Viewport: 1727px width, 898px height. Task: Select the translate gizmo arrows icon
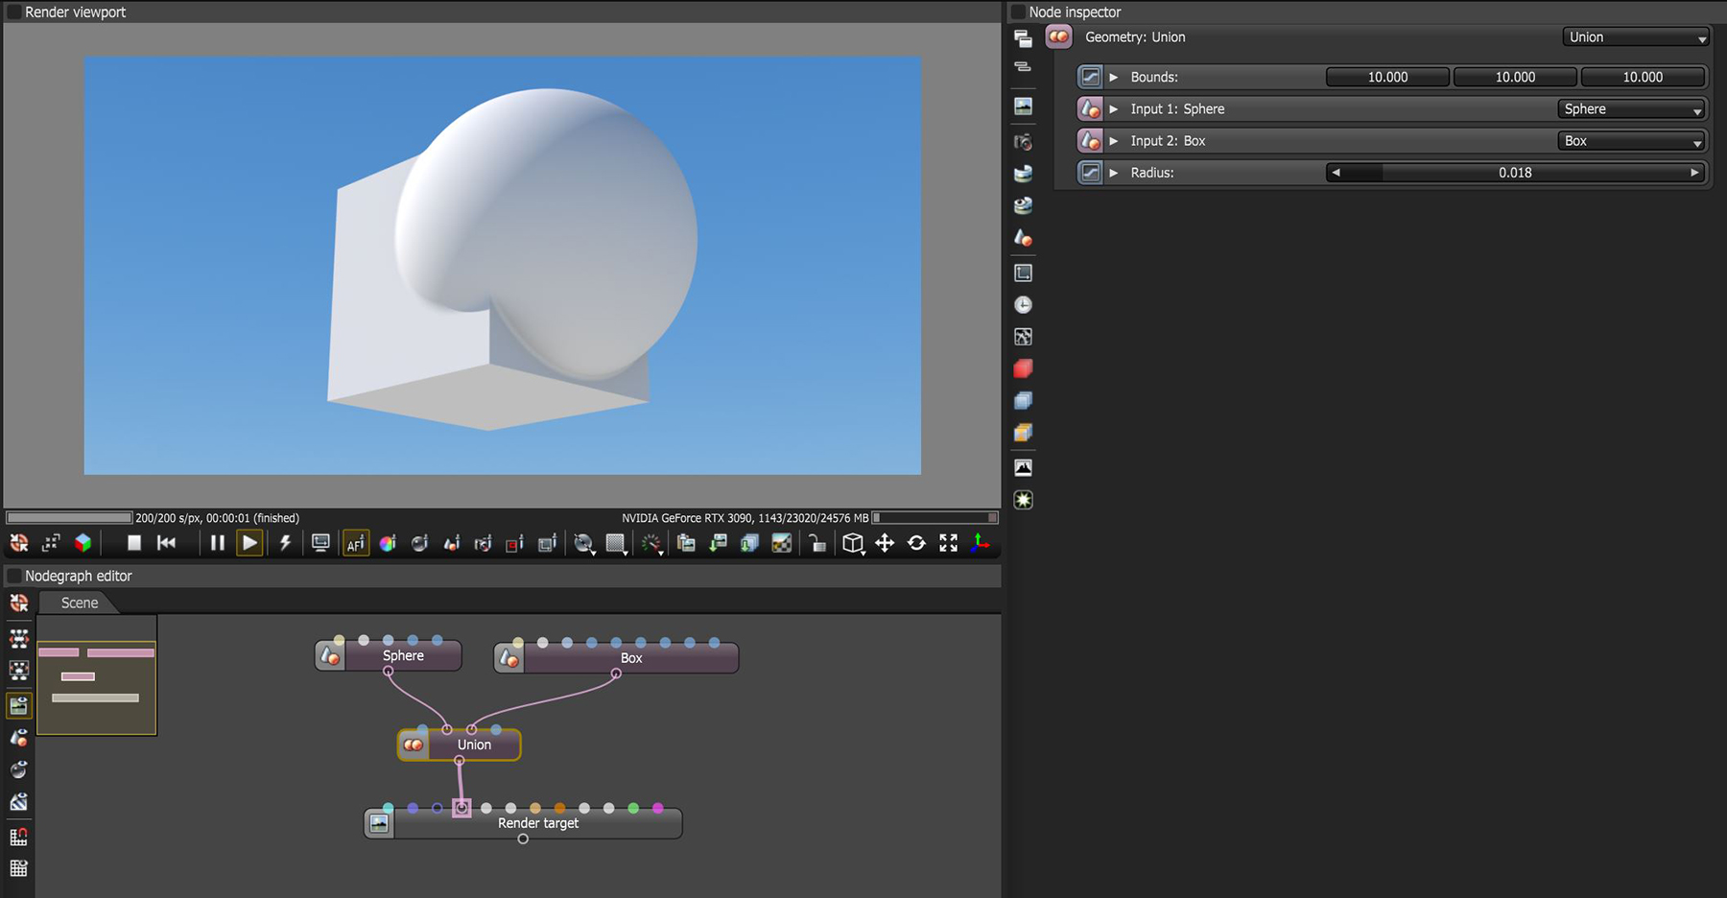coord(885,543)
